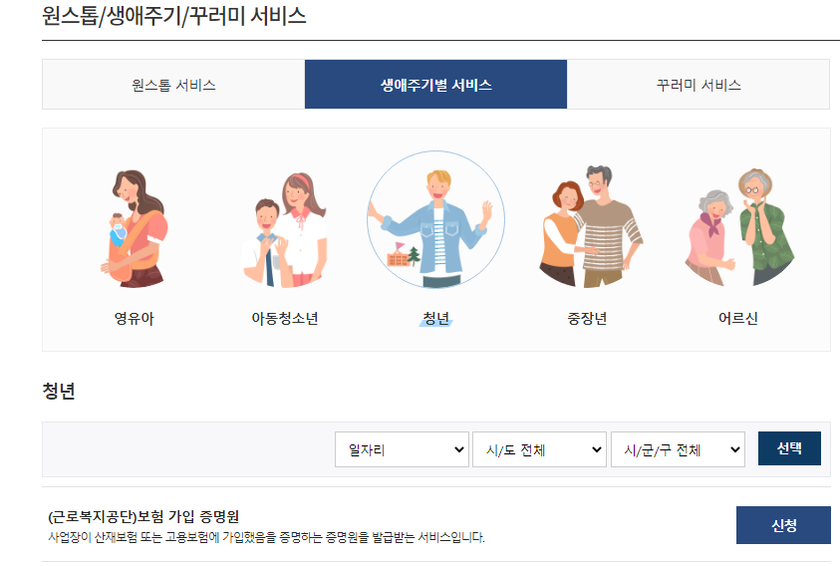Click 신청 for 보험 가입 증명원

(x=783, y=525)
